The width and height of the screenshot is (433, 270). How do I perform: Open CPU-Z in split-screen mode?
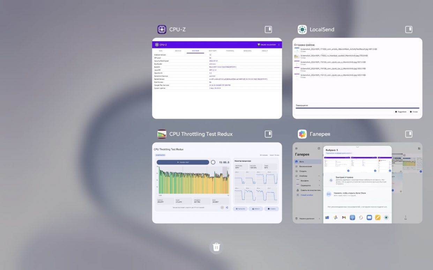point(268,29)
